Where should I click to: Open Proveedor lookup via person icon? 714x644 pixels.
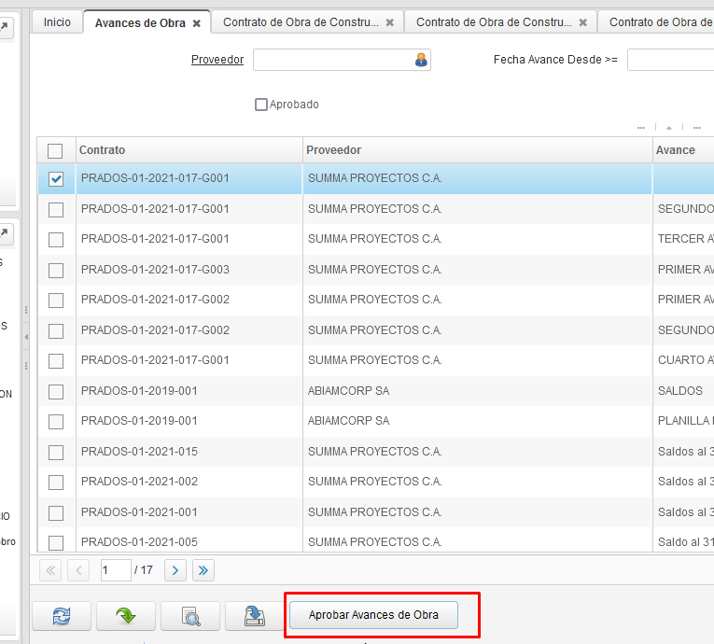pos(421,60)
